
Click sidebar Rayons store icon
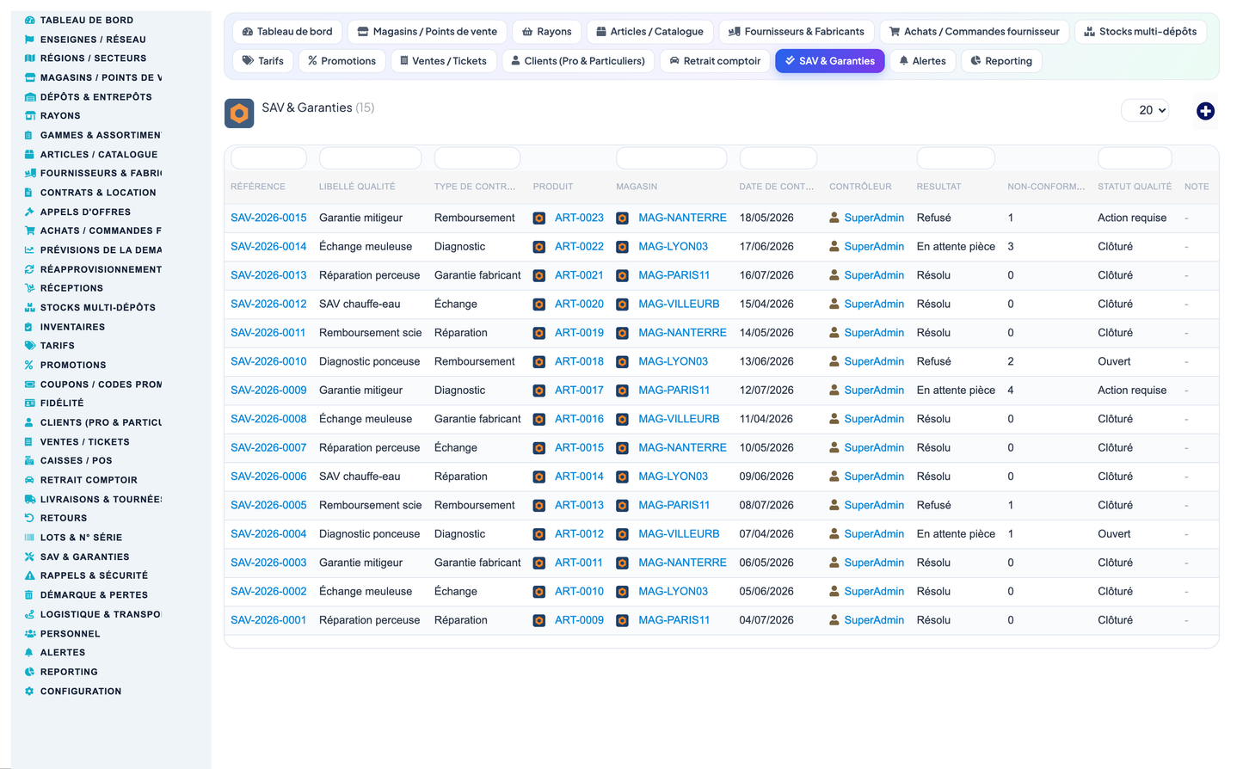[x=30, y=116]
